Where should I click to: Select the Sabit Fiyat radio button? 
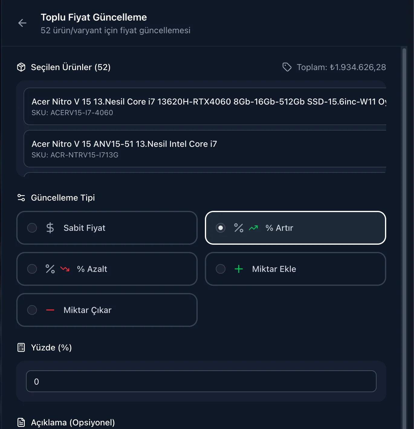32,228
